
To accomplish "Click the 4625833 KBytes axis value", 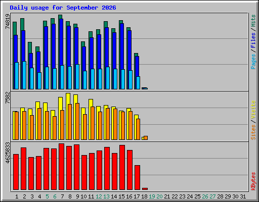I will (x=8, y=153).
